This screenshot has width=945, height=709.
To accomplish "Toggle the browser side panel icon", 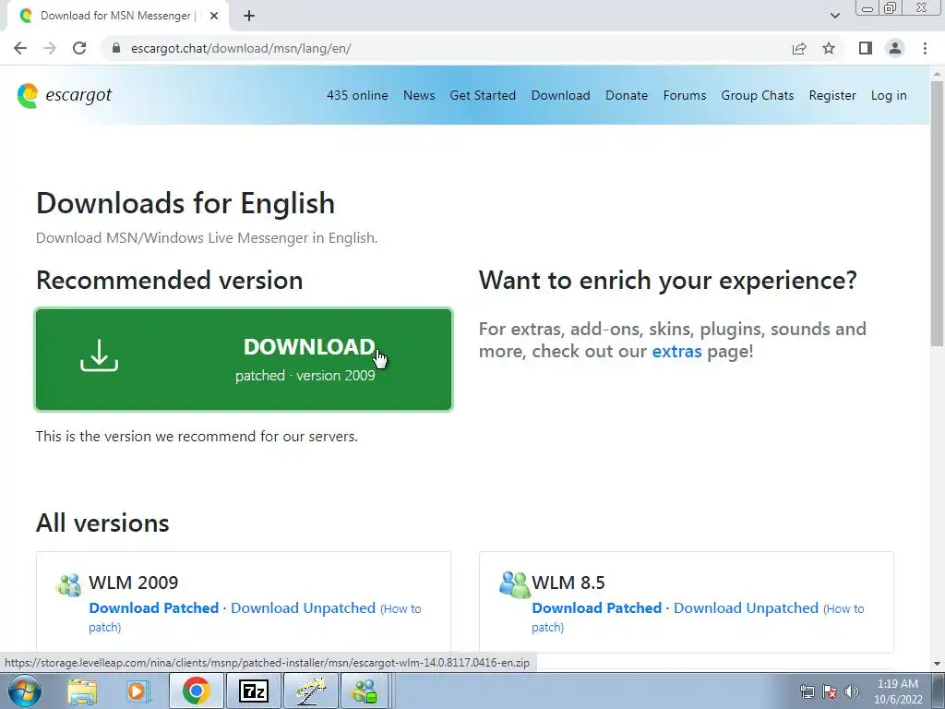I will tap(866, 48).
